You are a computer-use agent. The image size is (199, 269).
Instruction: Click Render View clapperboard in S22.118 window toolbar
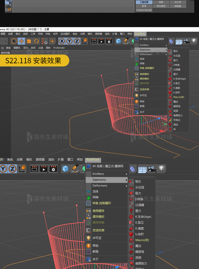(x=94, y=41)
